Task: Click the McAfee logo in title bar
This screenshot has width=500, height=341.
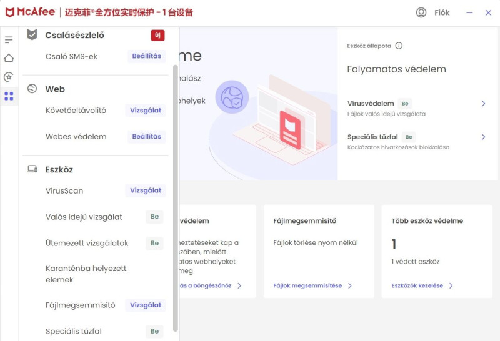Action: pyautogui.click(x=30, y=12)
